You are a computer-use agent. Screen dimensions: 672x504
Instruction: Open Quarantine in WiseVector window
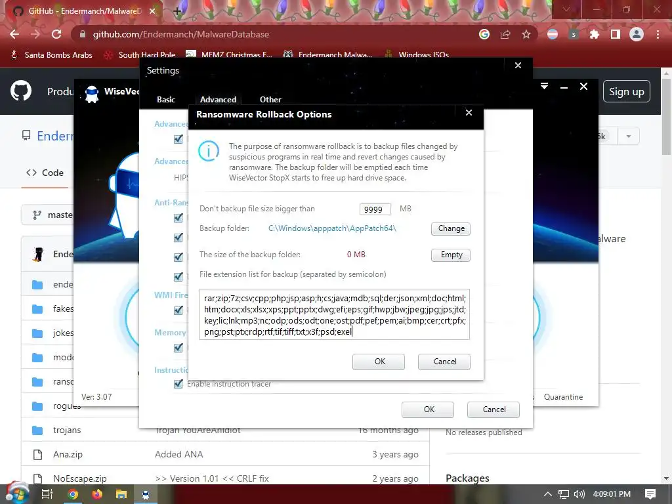563,397
